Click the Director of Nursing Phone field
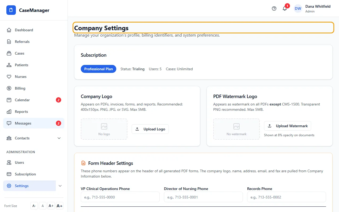This screenshot has width=339, height=212. (x=203, y=197)
